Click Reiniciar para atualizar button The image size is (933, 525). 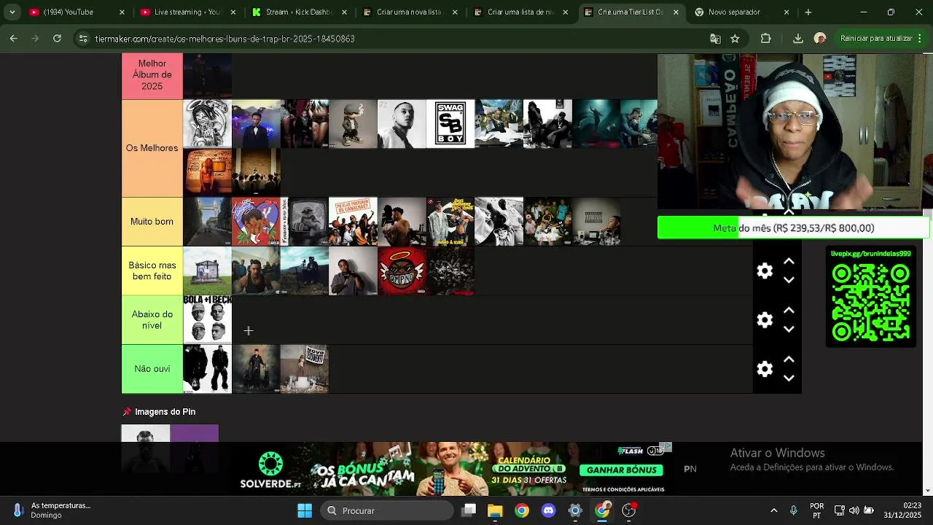[876, 39]
